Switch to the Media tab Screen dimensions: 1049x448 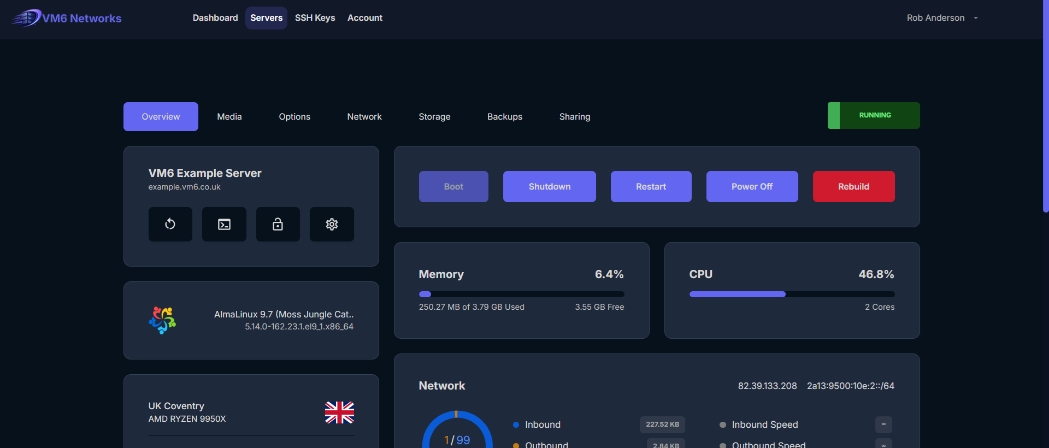[229, 116]
